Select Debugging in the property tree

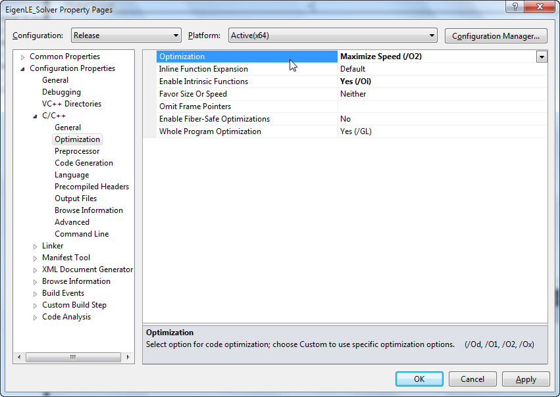(61, 92)
